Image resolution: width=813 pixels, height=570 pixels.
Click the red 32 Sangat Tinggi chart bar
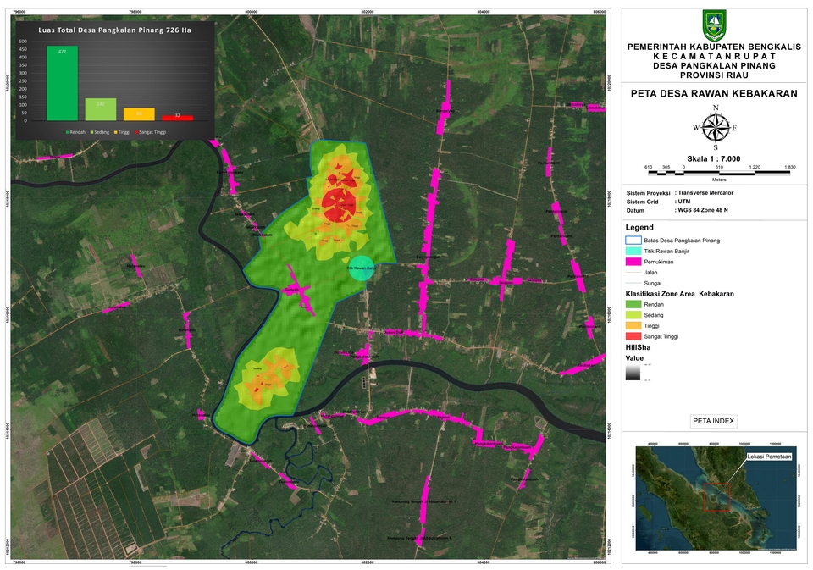pyautogui.click(x=177, y=118)
